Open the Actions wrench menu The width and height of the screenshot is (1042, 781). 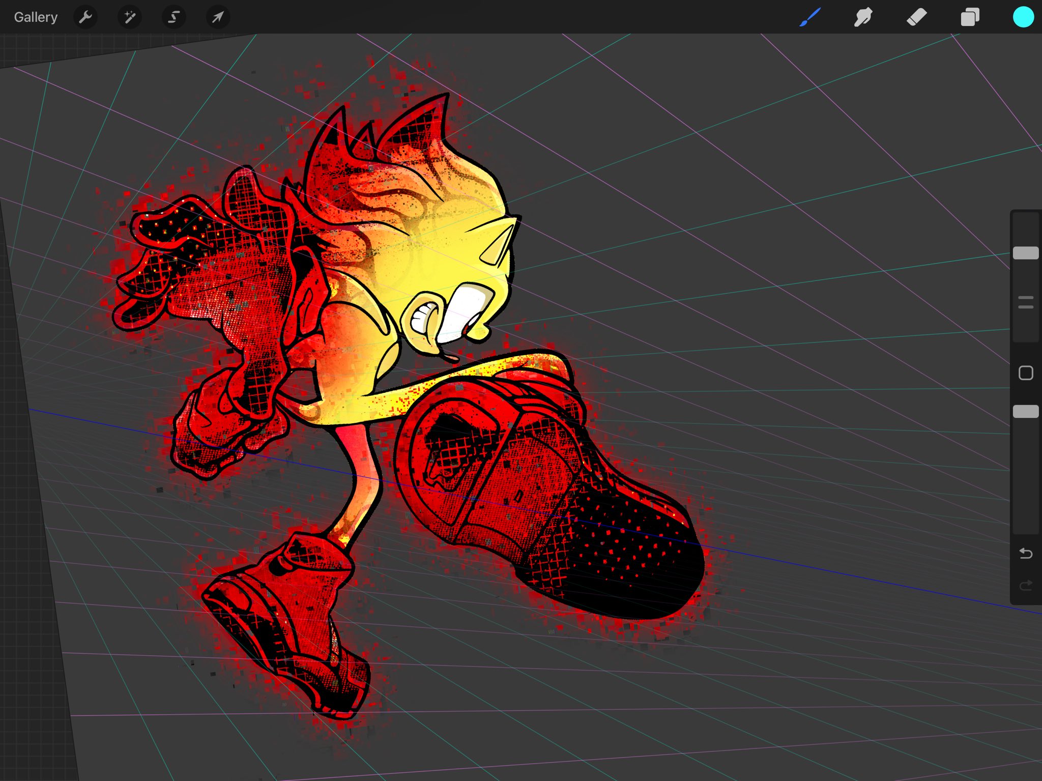click(85, 17)
